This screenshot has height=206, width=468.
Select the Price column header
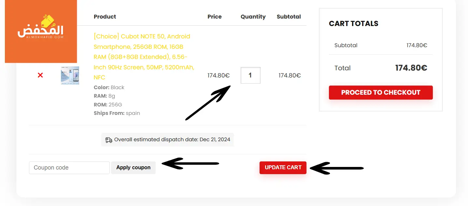215,17
